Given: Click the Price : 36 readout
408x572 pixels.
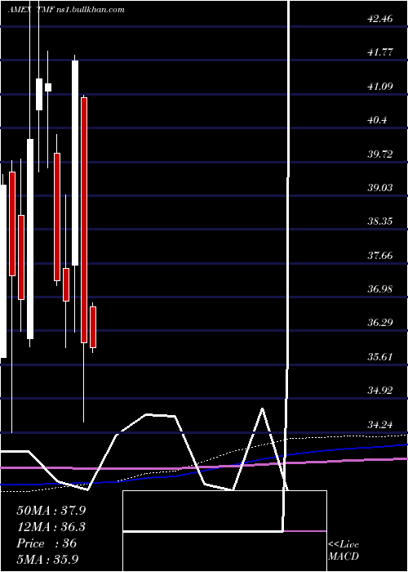Looking at the screenshot, I should pyautogui.click(x=47, y=543).
